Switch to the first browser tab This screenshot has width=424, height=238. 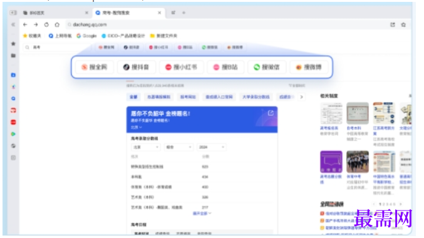(x=56, y=13)
